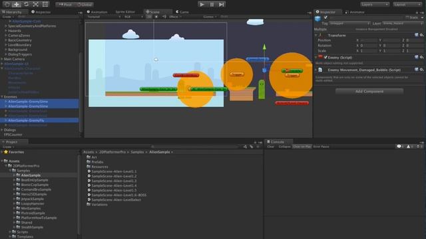This screenshot has width=426, height=239.
Task: Select the Rotate tool in the toolbar
Action: tap(26, 5)
